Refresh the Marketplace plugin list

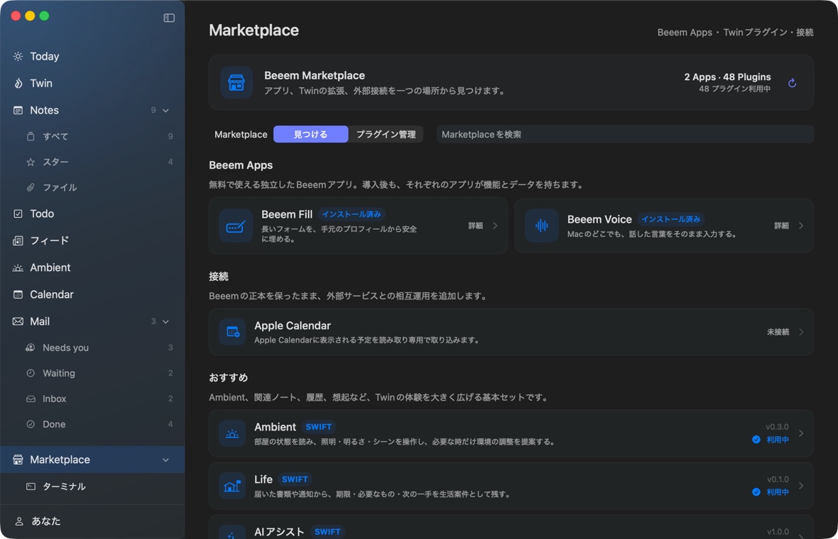point(792,83)
